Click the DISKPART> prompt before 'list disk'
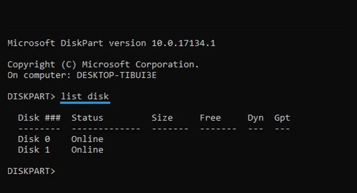 (x=31, y=96)
